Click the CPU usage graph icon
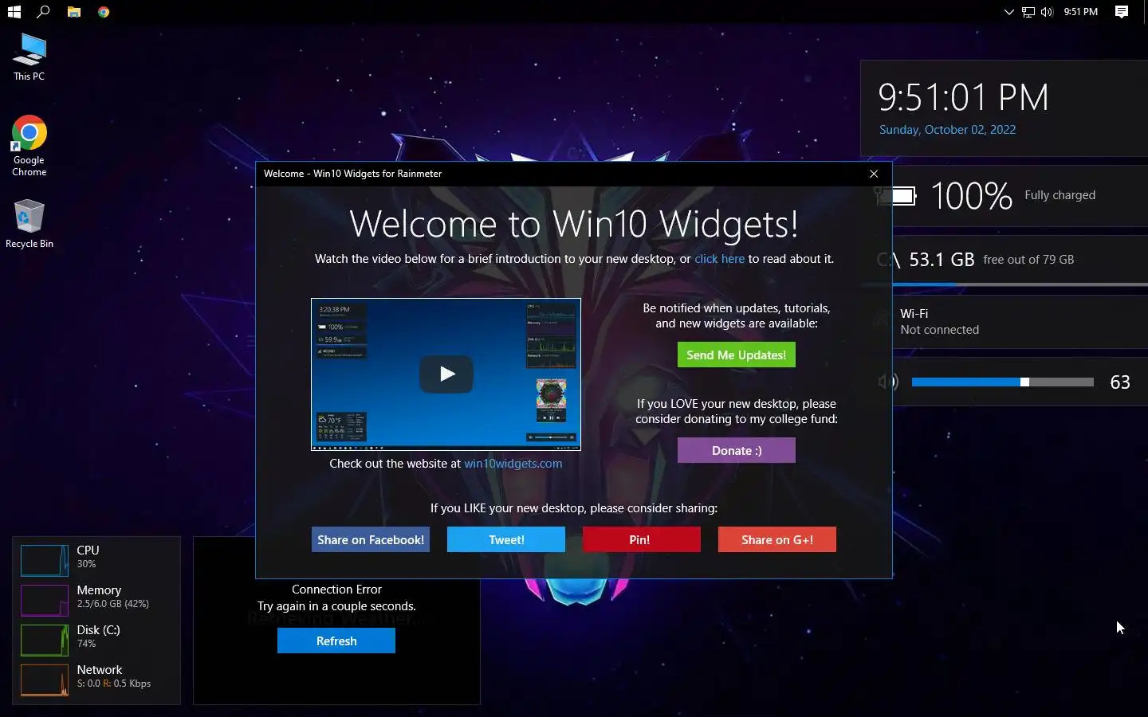Image resolution: width=1148 pixels, height=717 pixels. click(45, 560)
